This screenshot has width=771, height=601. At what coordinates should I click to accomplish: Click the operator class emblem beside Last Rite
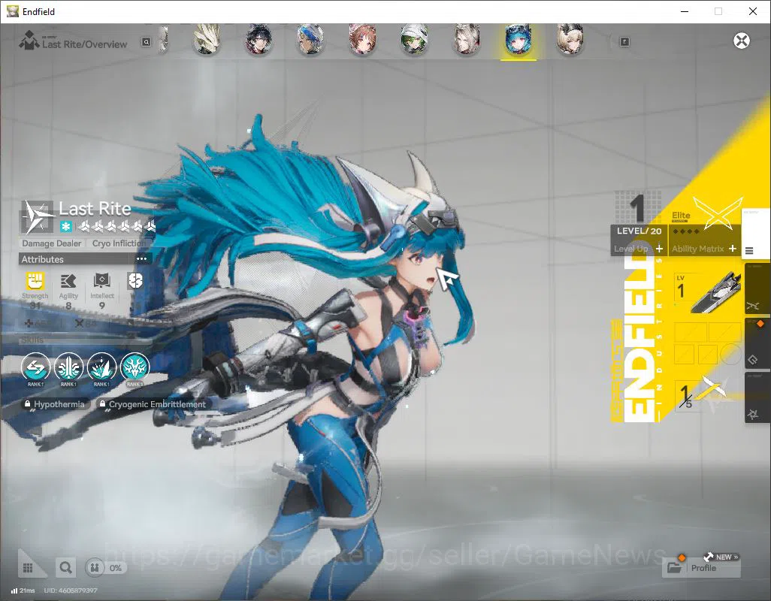pyautogui.click(x=38, y=216)
